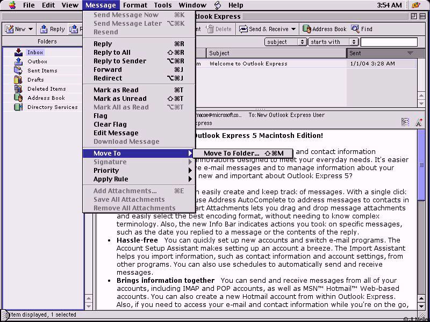This screenshot has height=322, width=430.
Task: Select the Outbox folder icon
Action: pos(18,61)
